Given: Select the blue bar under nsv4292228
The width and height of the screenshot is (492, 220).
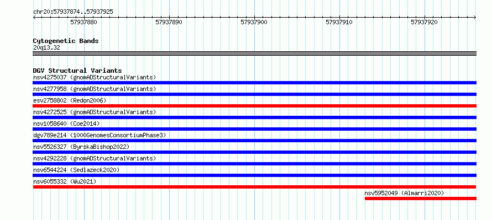Looking at the screenshot, I should point(254,164).
